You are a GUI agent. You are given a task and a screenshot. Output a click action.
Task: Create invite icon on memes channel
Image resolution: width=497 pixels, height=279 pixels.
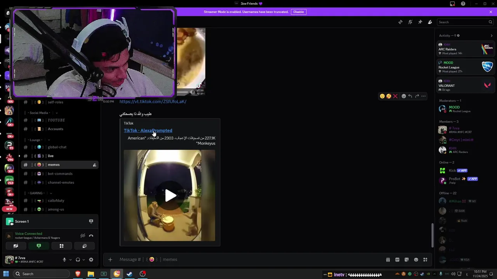[94, 165]
